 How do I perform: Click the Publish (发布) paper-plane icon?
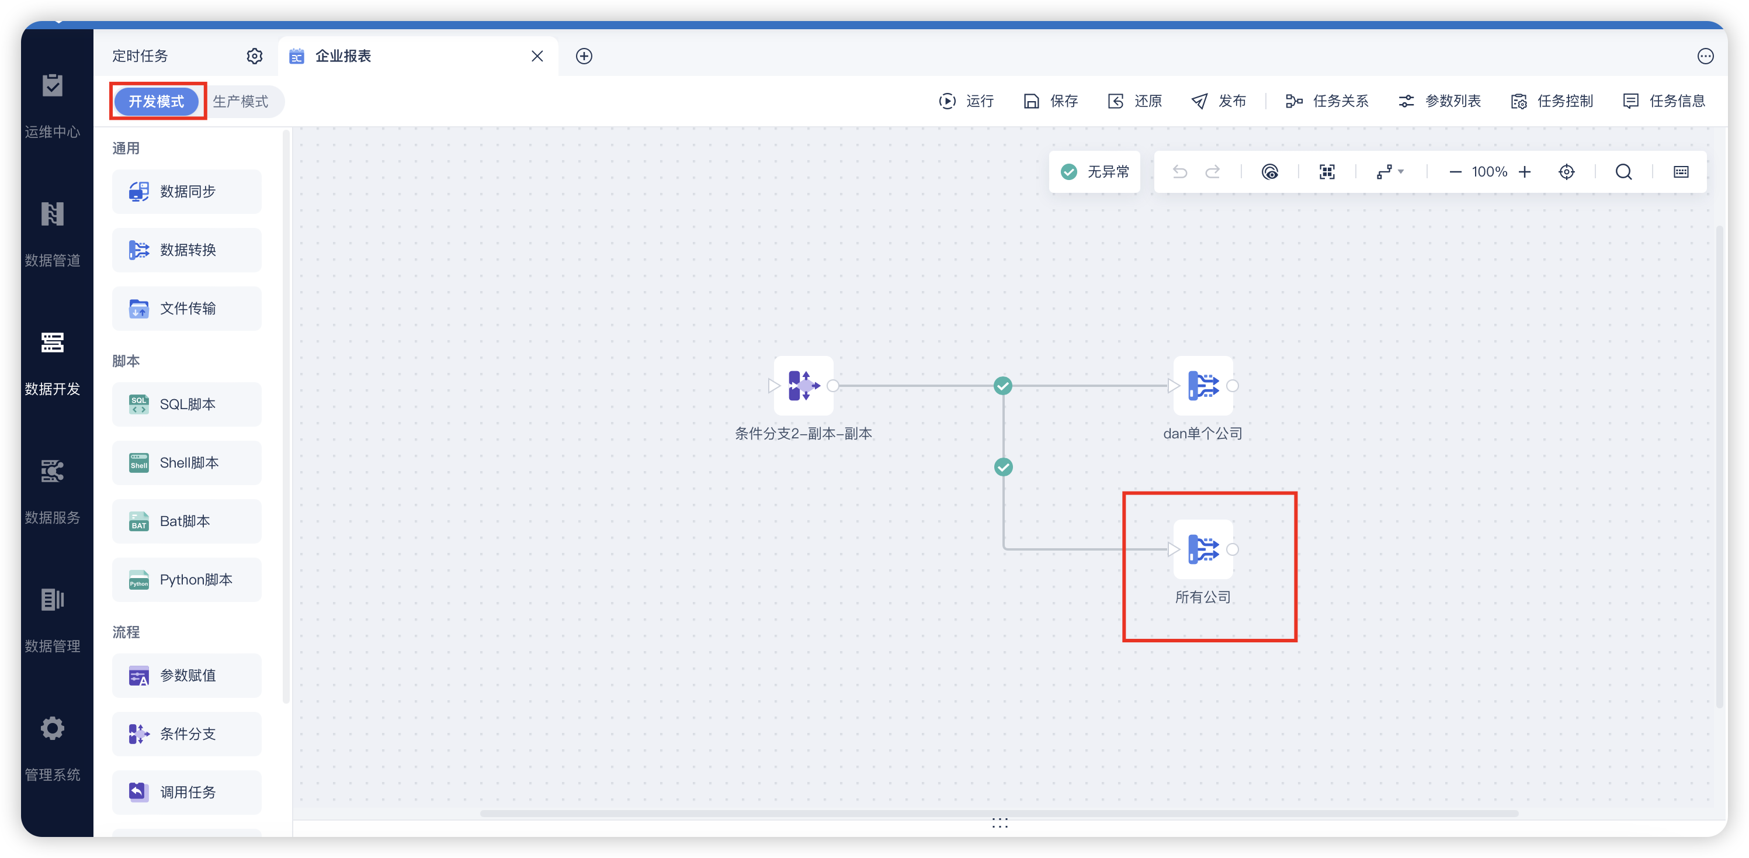coord(1200,101)
